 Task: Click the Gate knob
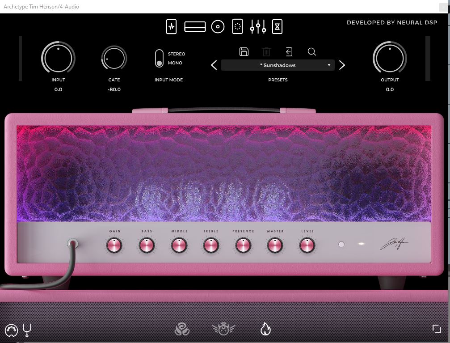[114, 58]
